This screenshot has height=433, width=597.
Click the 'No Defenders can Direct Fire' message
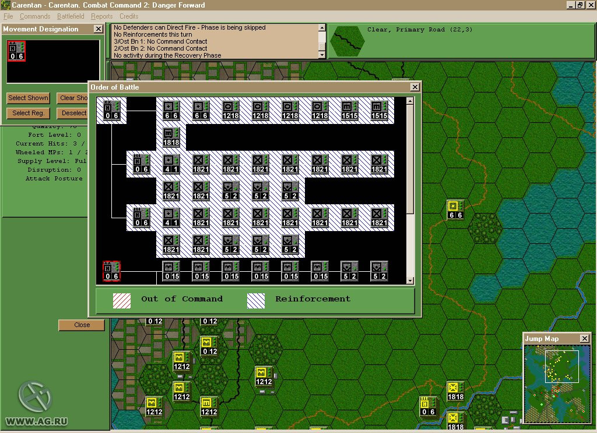(x=189, y=27)
